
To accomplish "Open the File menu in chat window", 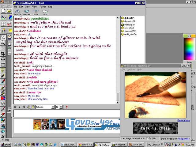I will point(15,7).
